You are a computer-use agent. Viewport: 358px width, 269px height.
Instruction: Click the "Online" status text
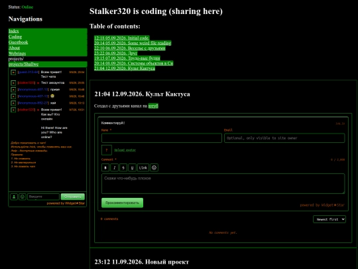[27, 7]
